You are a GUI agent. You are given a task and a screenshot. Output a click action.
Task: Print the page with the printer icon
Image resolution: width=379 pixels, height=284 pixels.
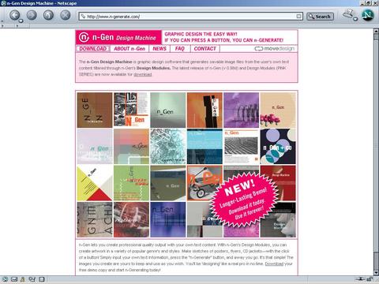tap(348, 13)
